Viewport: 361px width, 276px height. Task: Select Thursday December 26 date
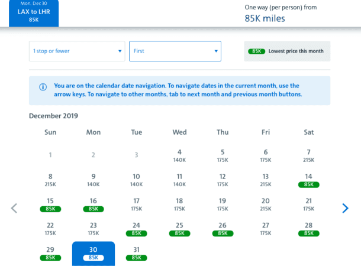pos(223,229)
